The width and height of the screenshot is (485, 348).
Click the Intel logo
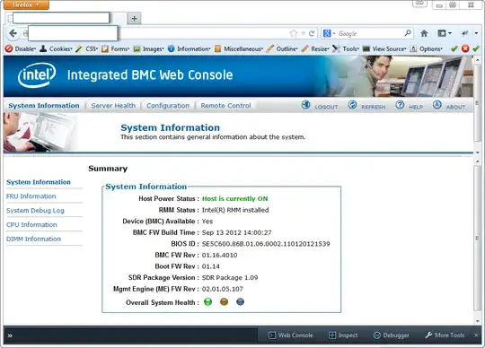(37, 74)
